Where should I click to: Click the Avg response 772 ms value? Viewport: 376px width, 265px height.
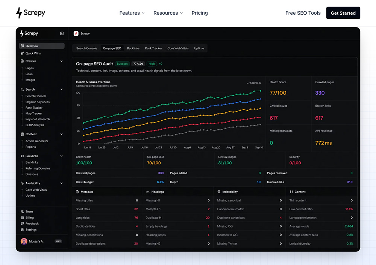(x=323, y=143)
